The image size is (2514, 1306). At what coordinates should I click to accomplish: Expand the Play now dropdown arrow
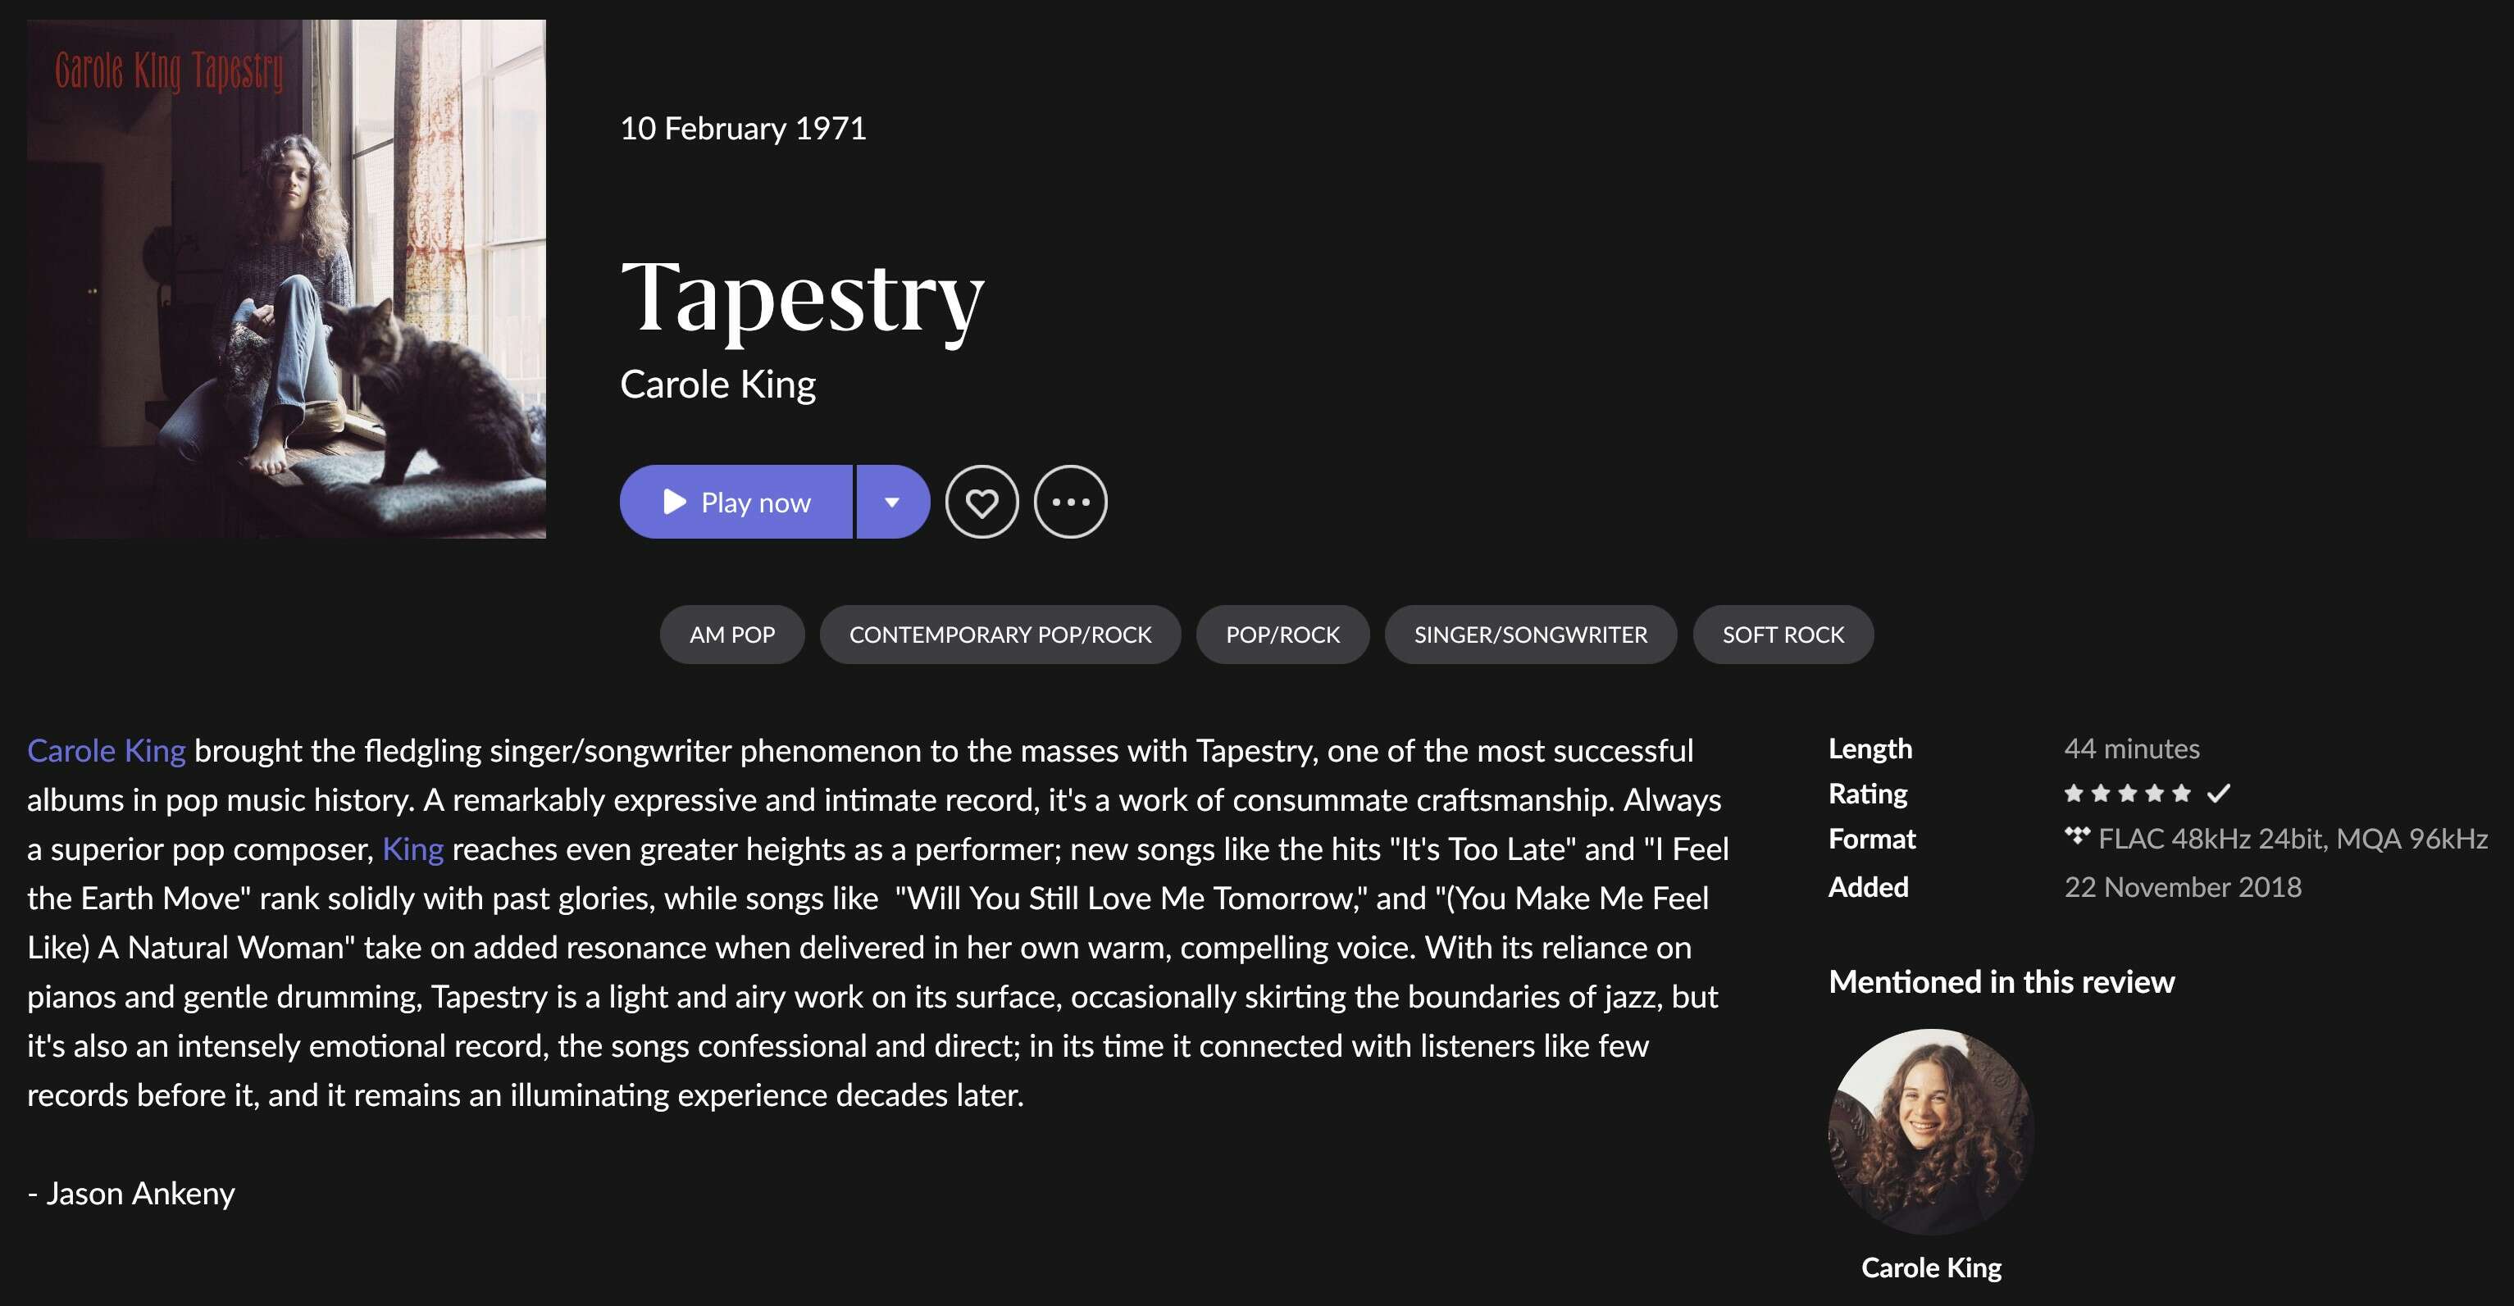893,502
